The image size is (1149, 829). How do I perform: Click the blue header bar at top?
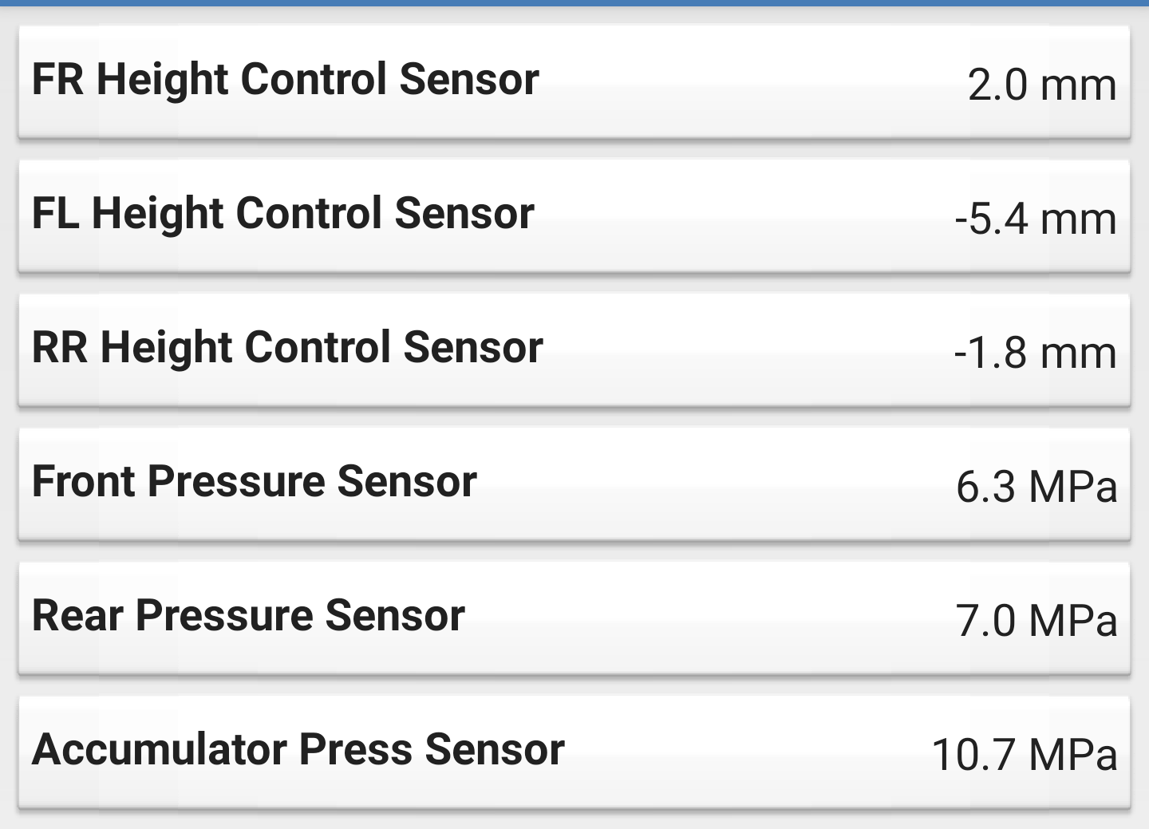[x=574, y=3]
